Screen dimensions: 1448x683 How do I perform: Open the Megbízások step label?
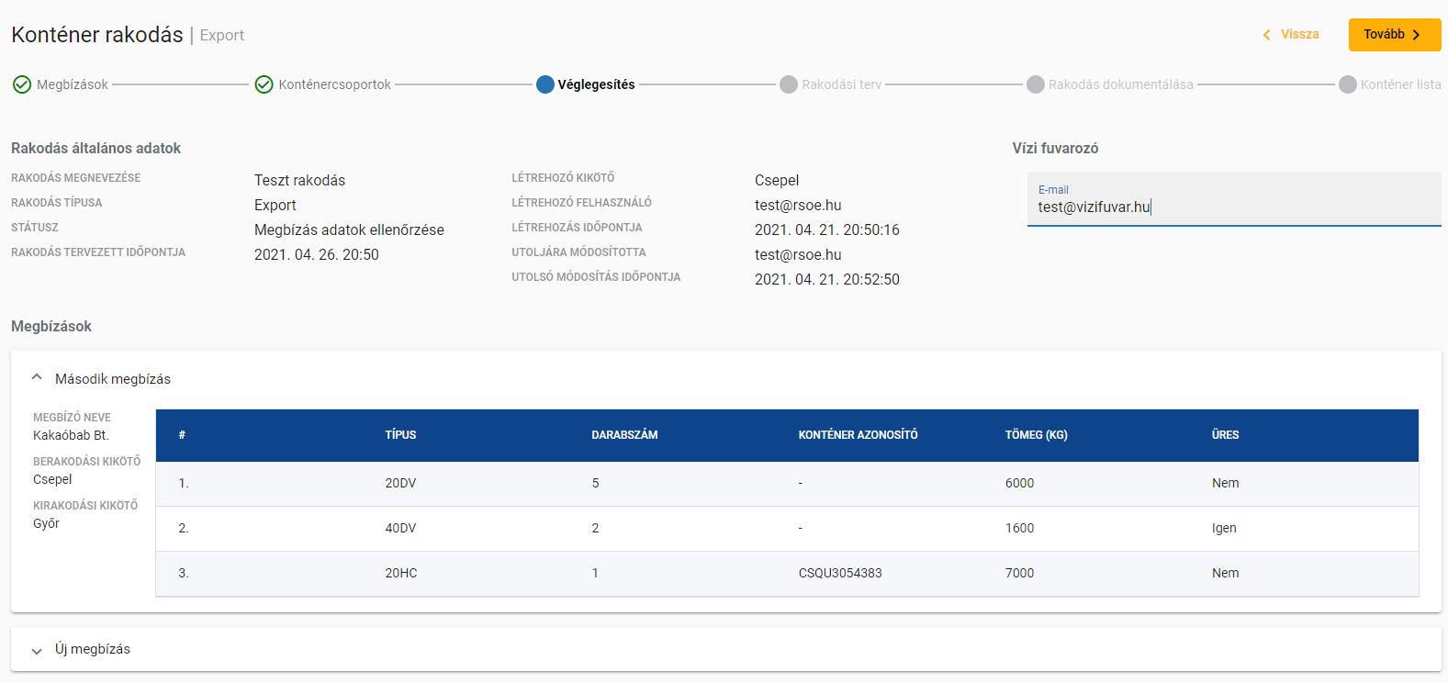click(x=73, y=84)
